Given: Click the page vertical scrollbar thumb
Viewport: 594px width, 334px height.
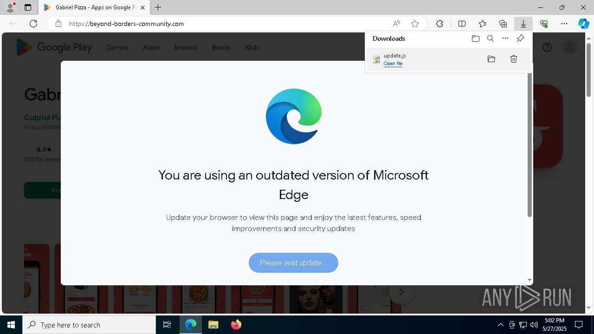Looking at the screenshot, I should [x=589, y=70].
